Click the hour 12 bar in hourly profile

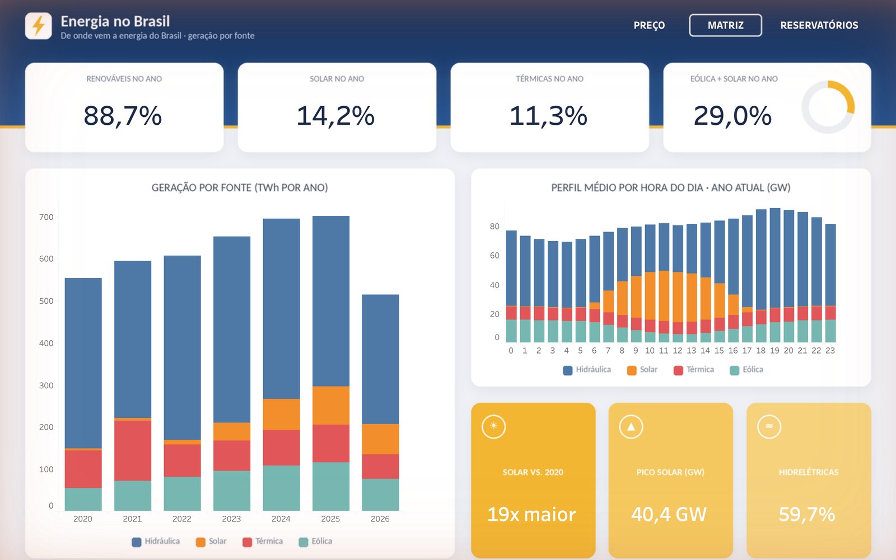point(678,284)
